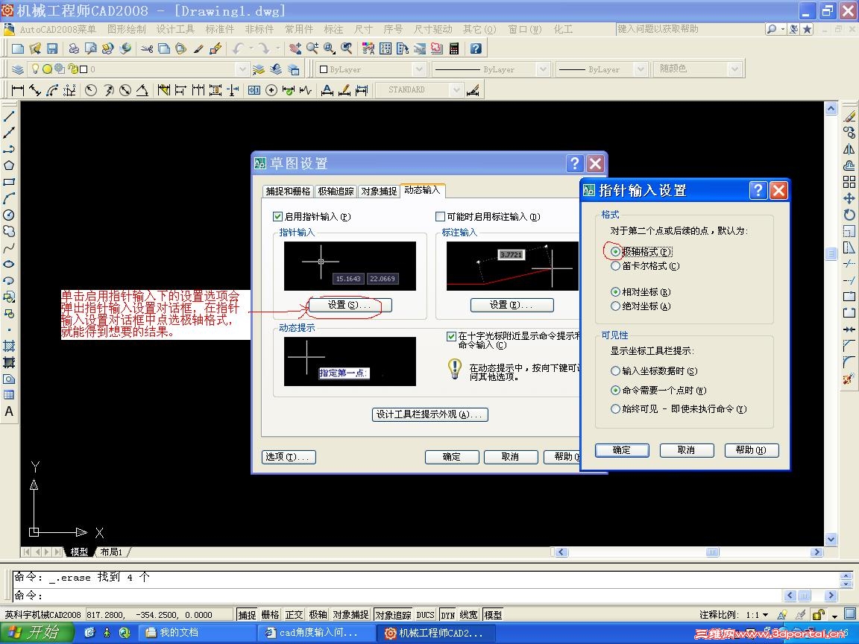Select 输入坐标数据时 visibility option
859x644 pixels.
coord(615,370)
